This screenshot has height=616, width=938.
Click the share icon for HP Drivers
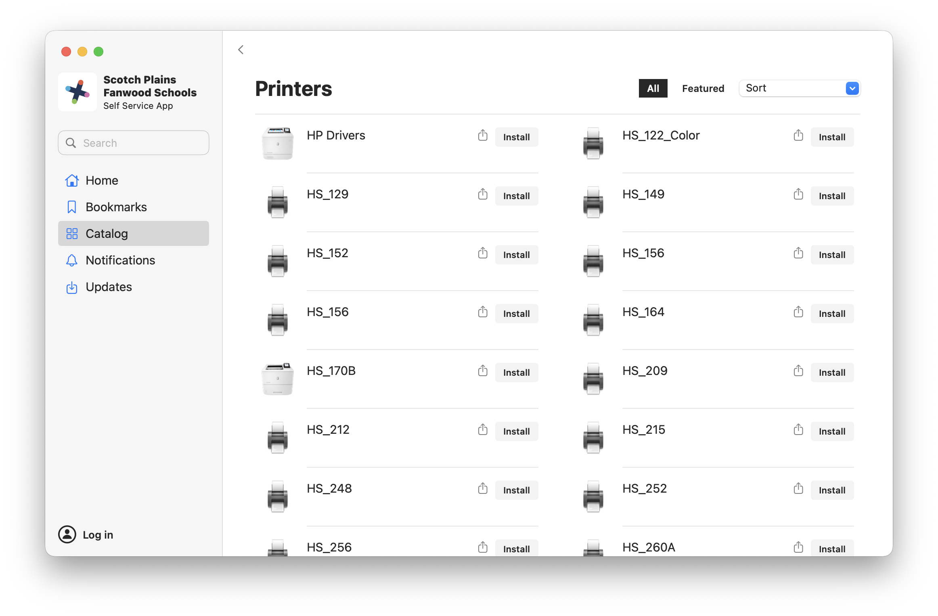click(483, 135)
